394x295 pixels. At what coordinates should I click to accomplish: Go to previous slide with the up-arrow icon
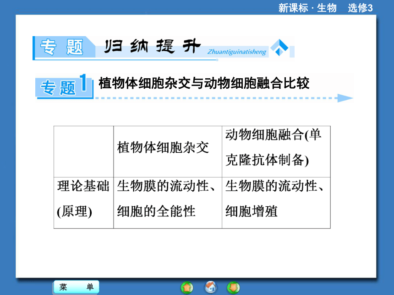tap(187, 288)
